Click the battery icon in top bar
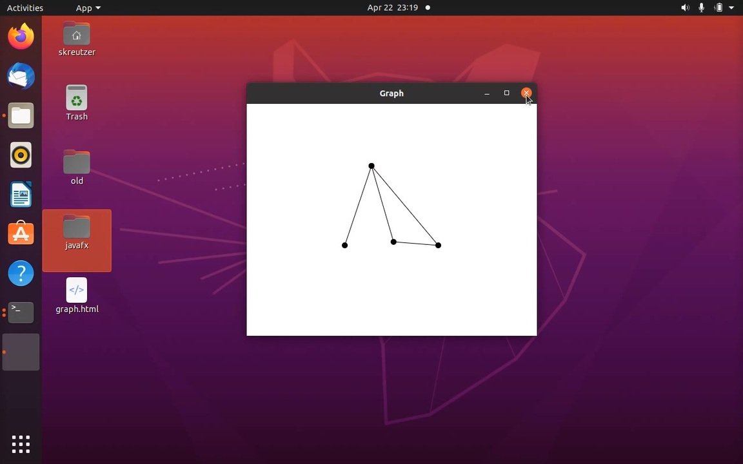 pos(718,8)
